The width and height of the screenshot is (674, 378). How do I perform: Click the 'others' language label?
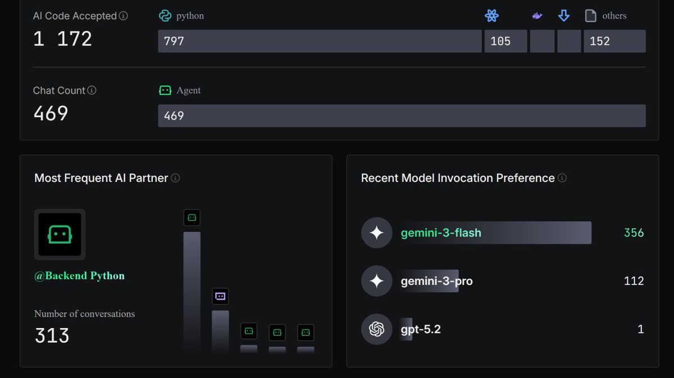click(x=614, y=16)
